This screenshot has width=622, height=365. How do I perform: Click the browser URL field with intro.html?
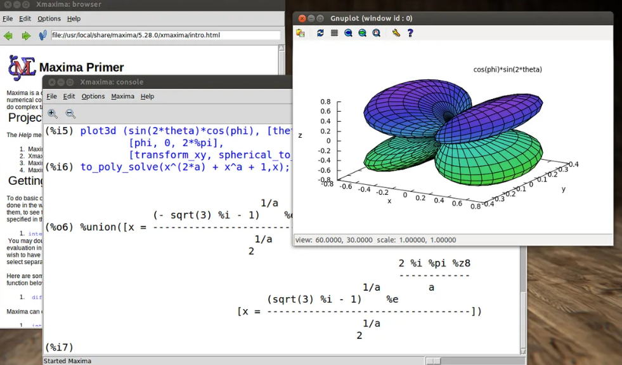165,35
